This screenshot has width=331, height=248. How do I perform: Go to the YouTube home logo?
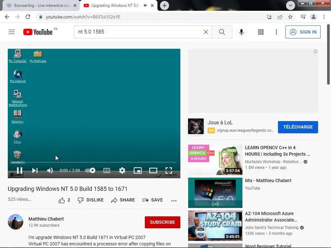point(38,32)
